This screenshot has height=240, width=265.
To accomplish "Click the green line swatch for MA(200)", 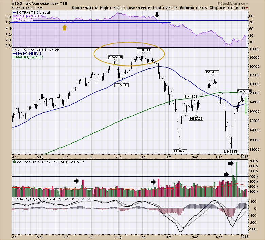I will [x=14, y=57].
